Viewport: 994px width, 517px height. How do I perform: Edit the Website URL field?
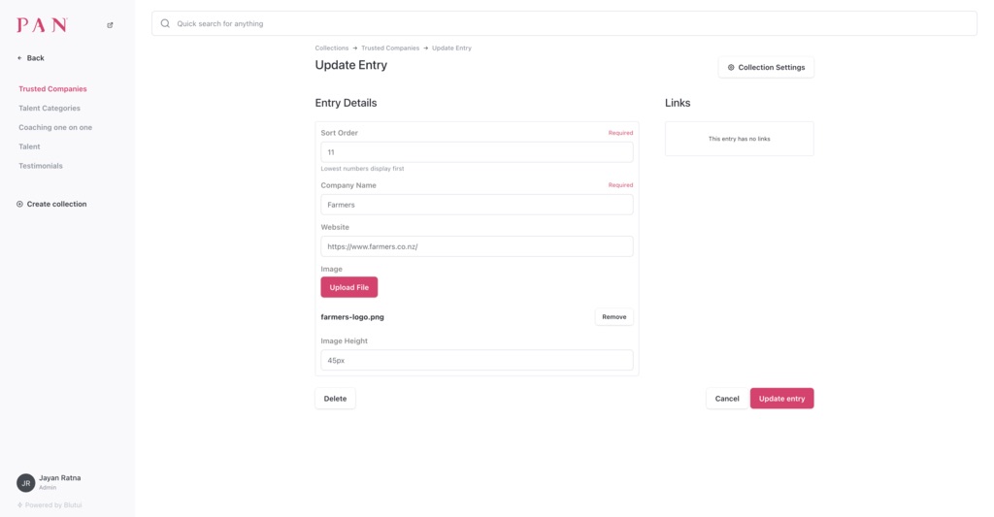(477, 246)
